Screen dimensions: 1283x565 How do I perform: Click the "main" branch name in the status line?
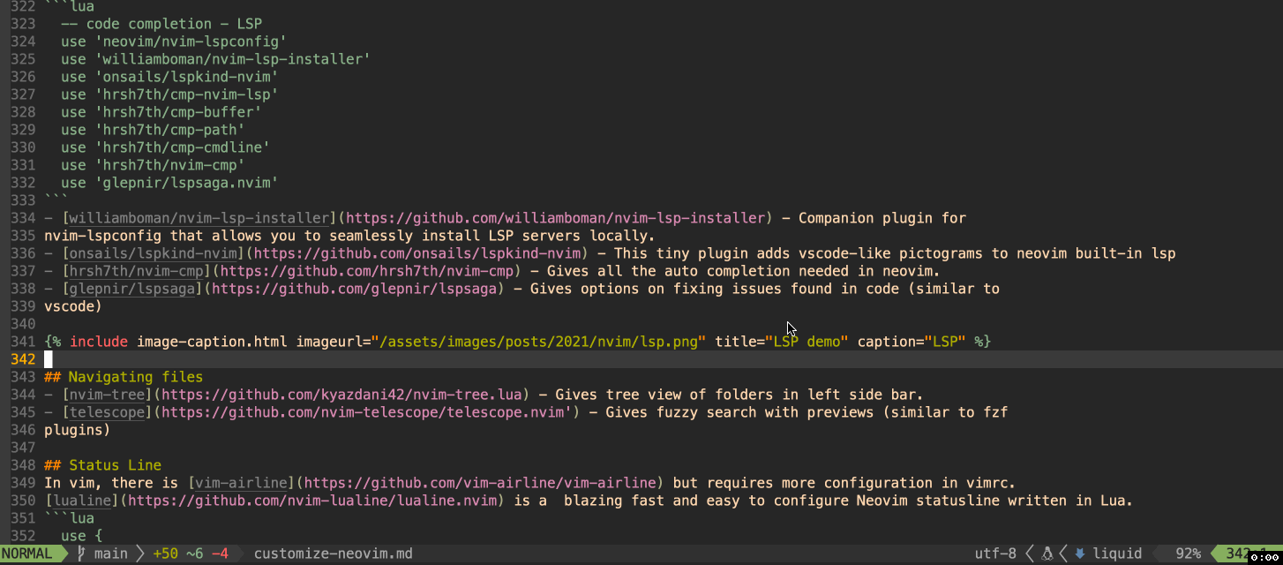[110, 554]
